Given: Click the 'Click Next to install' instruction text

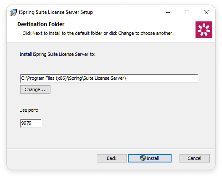Looking at the screenshot, I should 98,33.
